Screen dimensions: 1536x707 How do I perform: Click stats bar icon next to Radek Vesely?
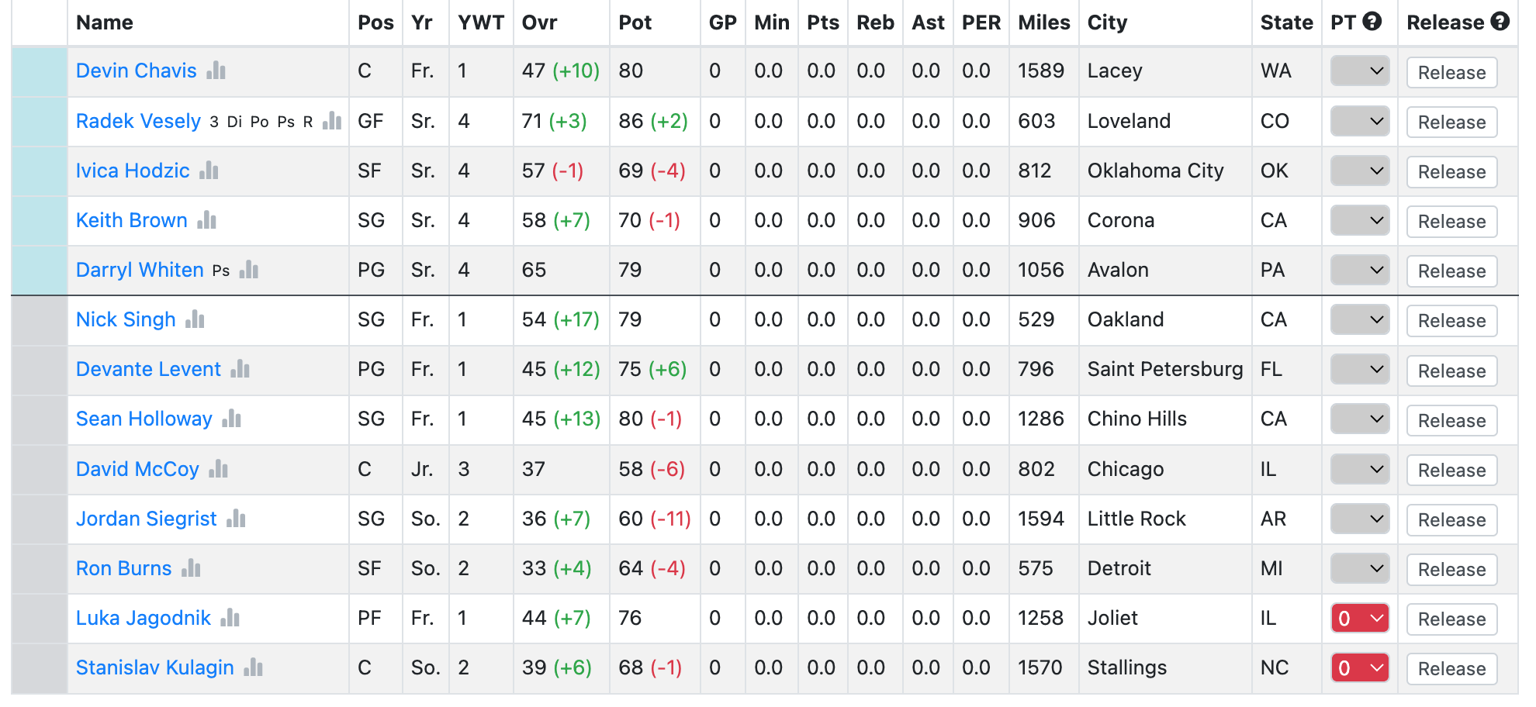(x=332, y=120)
